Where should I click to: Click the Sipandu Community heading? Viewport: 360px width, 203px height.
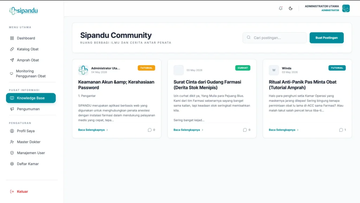tap(116, 35)
